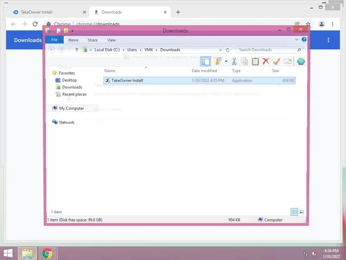Click the Paste clipboard icon
The image size is (346, 260).
tap(255, 61)
